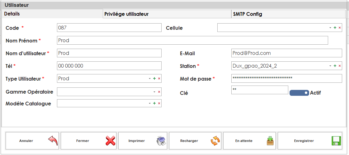This screenshot has width=349, height=155.
Task: Switch to Privilége utilisateur tab
Action: point(167,14)
